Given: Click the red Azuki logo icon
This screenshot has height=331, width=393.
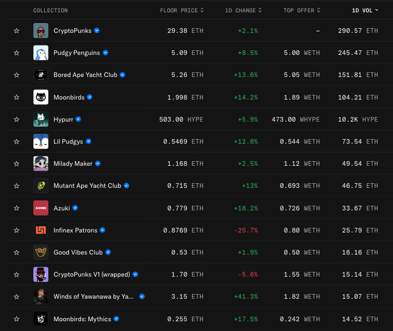Looking at the screenshot, I should pos(40,208).
